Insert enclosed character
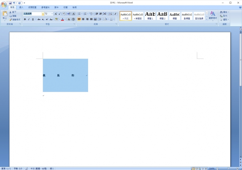 coord(73,19)
